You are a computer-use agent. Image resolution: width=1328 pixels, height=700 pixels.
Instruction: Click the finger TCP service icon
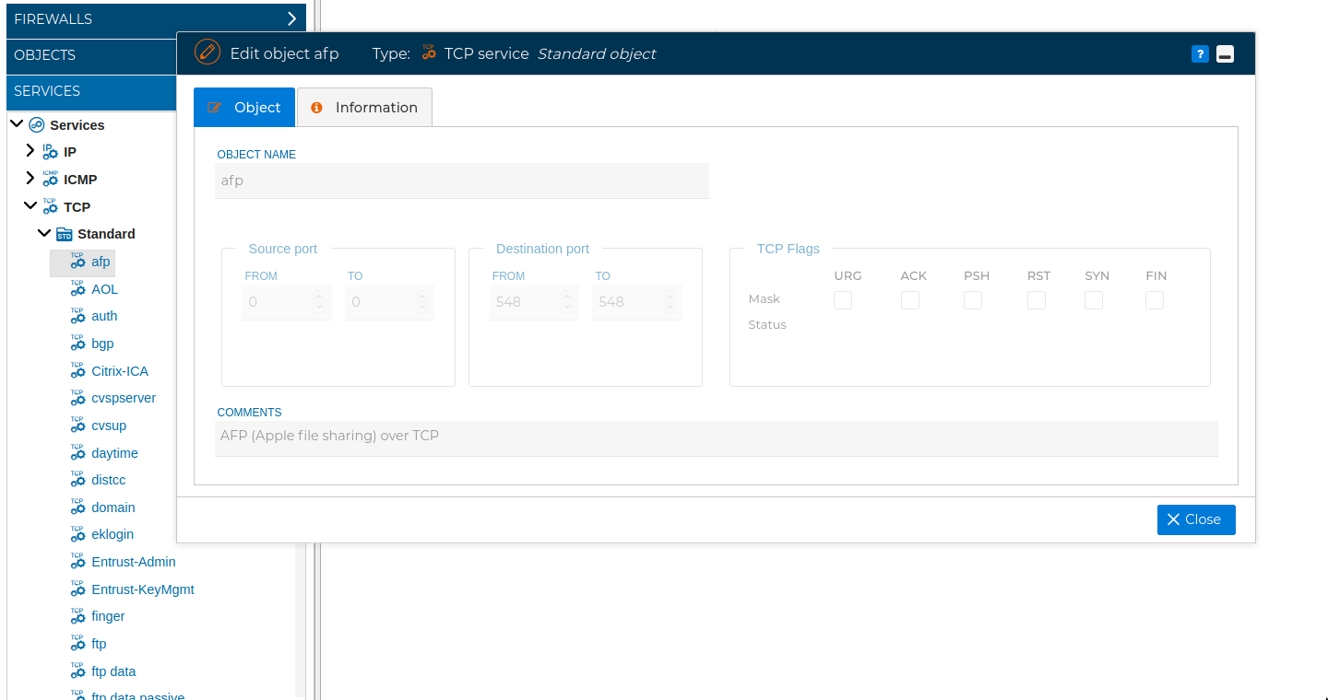point(78,615)
